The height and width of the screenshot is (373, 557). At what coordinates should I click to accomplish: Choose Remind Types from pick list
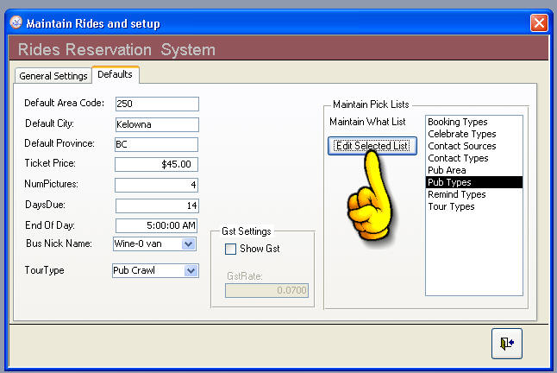pyautogui.click(x=456, y=195)
